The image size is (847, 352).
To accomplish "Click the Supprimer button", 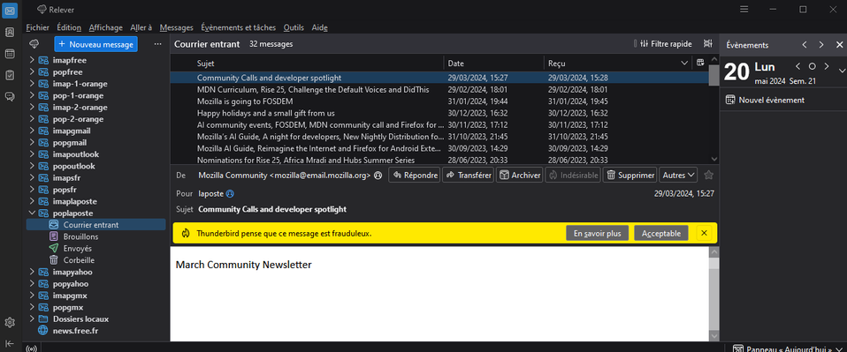I will point(630,176).
